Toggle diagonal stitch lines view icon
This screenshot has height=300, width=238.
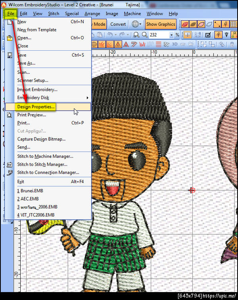pos(193,24)
